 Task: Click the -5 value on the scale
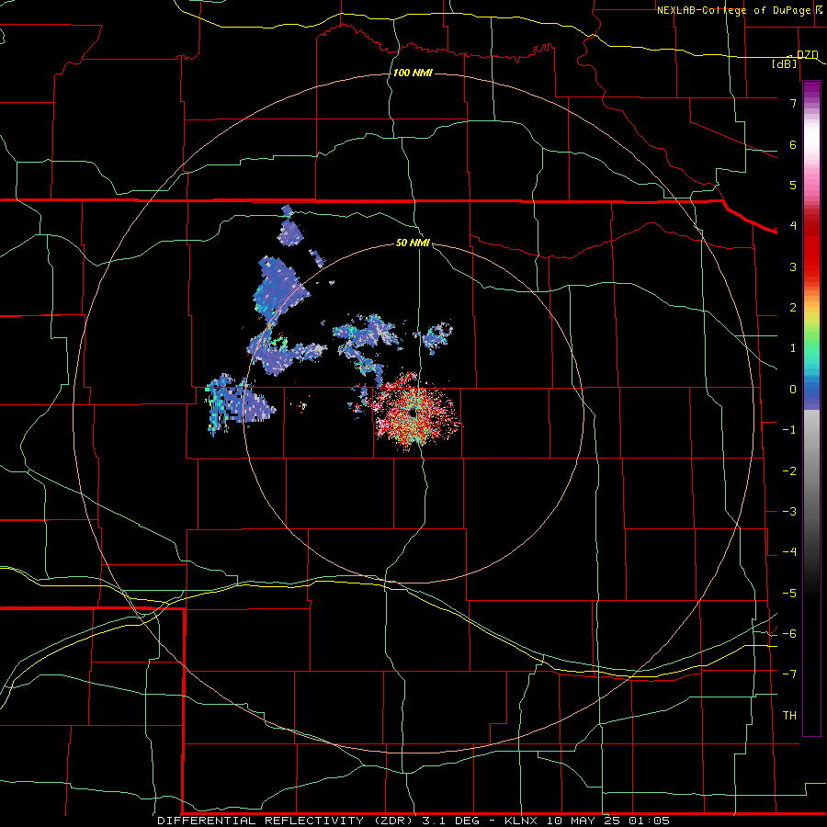click(789, 594)
